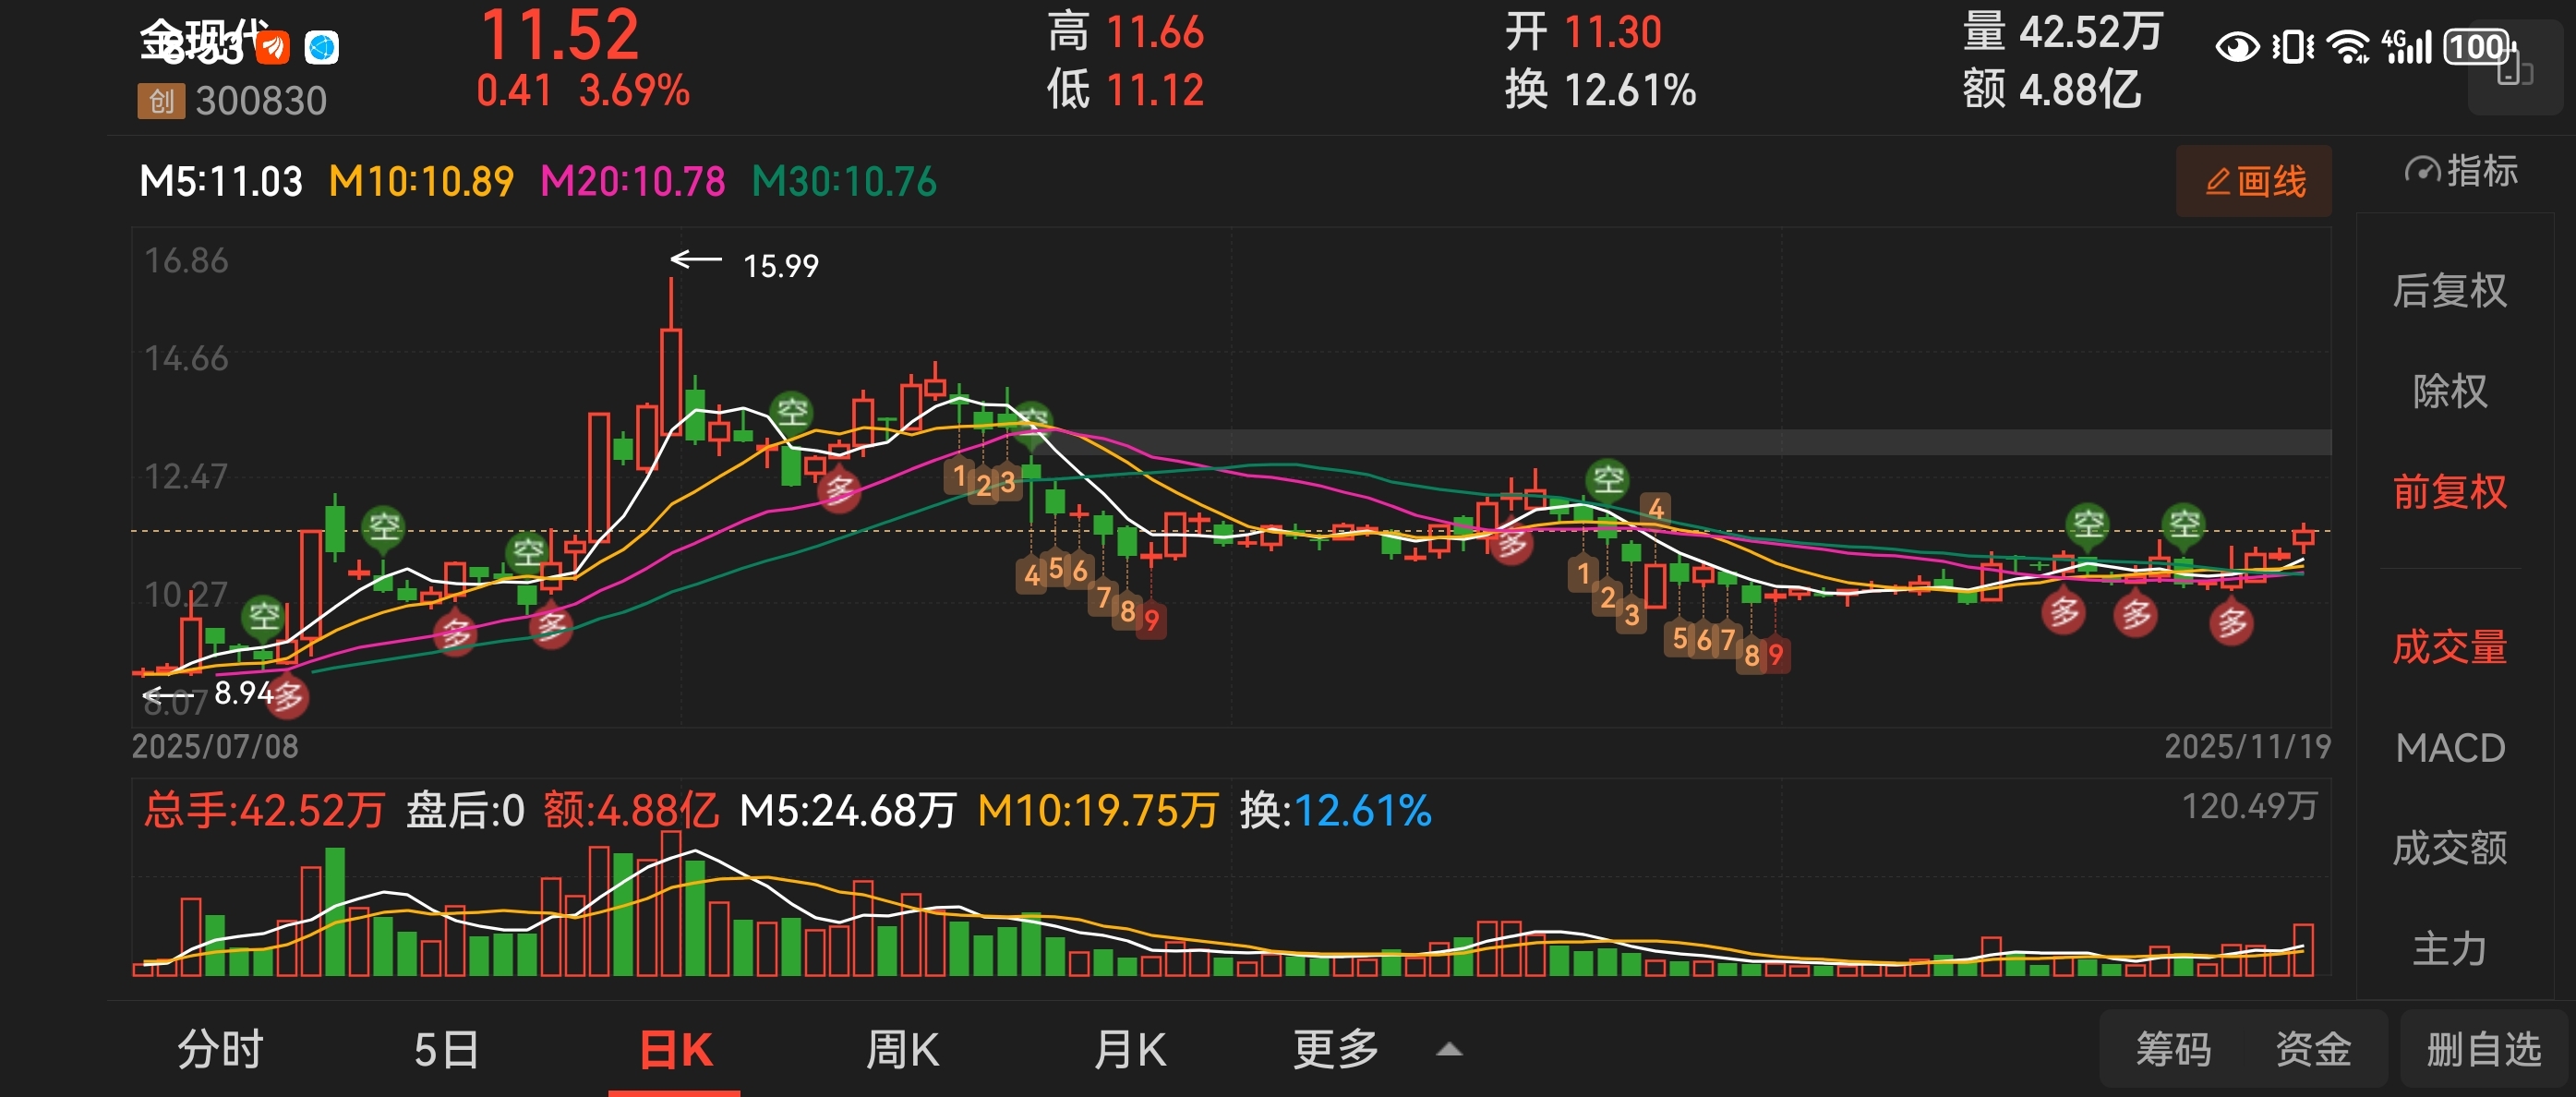Tap the arrow beside 更多

(1449, 1050)
